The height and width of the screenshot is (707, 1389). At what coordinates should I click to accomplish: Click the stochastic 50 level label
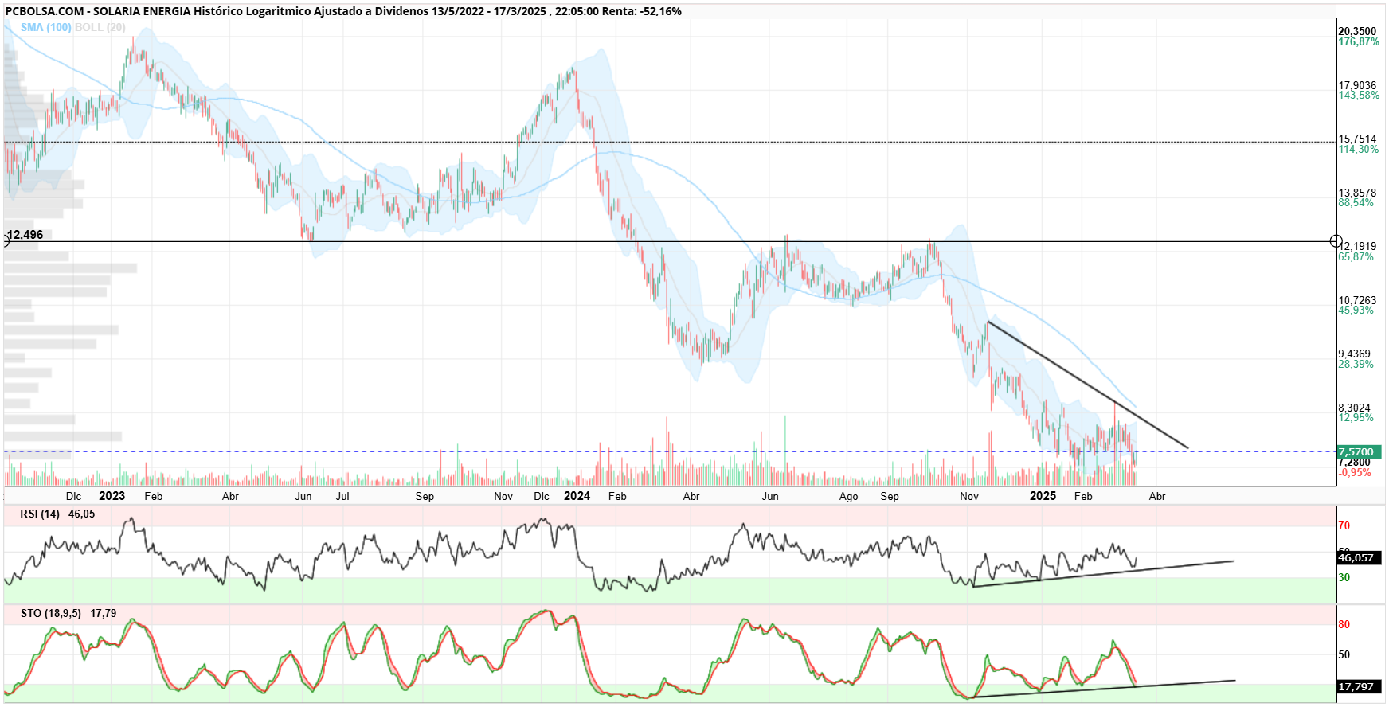click(1344, 654)
